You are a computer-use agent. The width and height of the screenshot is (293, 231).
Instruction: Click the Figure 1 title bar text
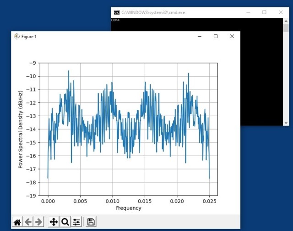[29, 37]
